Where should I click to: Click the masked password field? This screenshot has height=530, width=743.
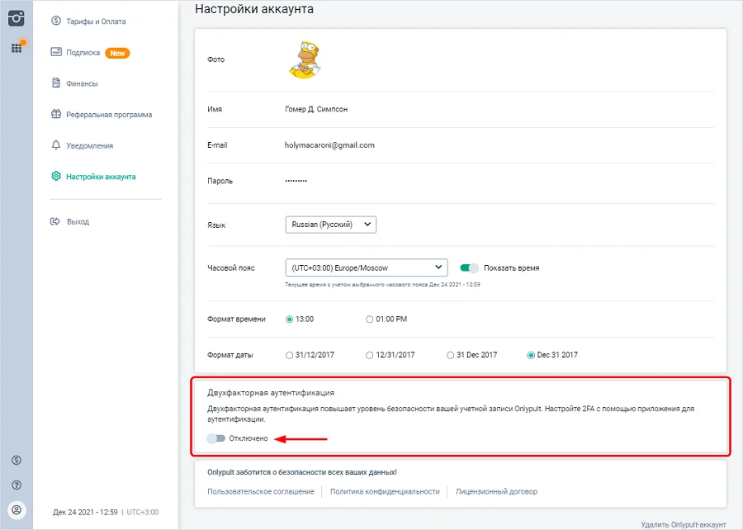tap(296, 180)
